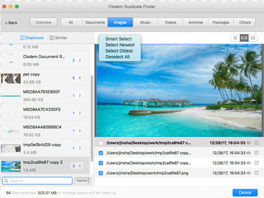Click into the Search field
The image size is (264, 198).
pyautogui.click(x=37, y=181)
